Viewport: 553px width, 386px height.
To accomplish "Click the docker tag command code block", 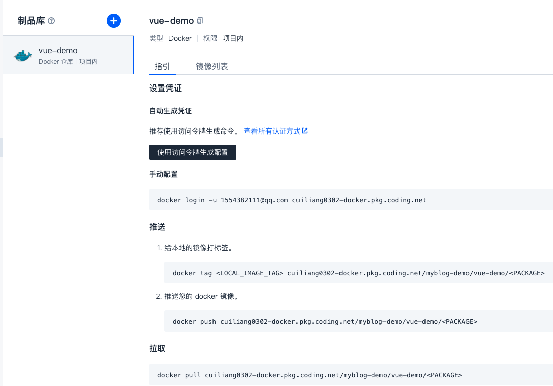I will coord(359,273).
